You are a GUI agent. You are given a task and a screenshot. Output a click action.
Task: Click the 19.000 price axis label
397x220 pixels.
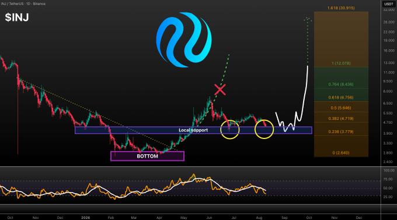389,40
